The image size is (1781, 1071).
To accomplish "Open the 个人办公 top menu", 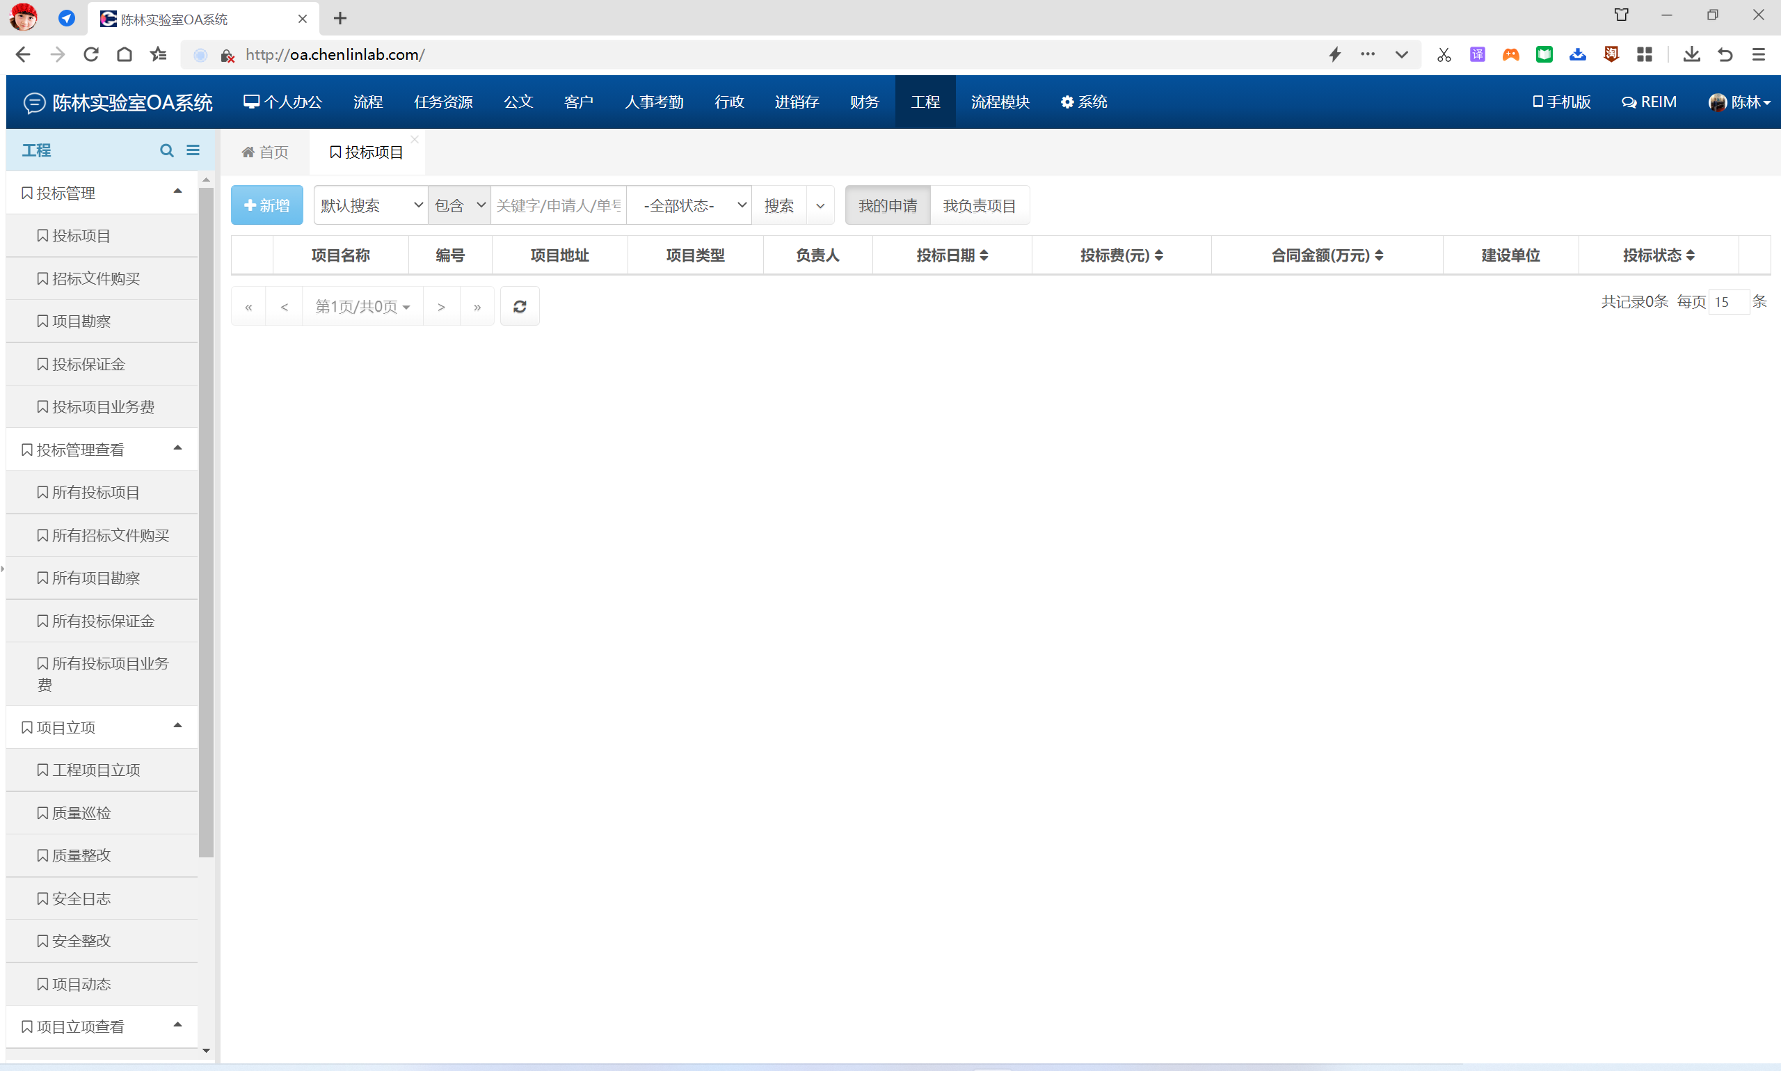I will click(x=282, y=102).
